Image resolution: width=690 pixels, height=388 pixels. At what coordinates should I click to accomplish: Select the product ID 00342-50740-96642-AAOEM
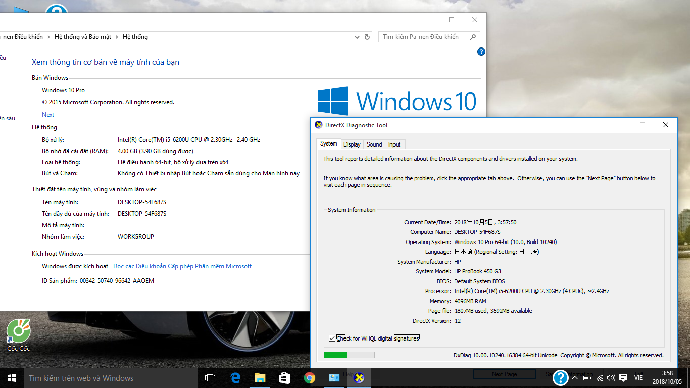(x=117, y=281)
